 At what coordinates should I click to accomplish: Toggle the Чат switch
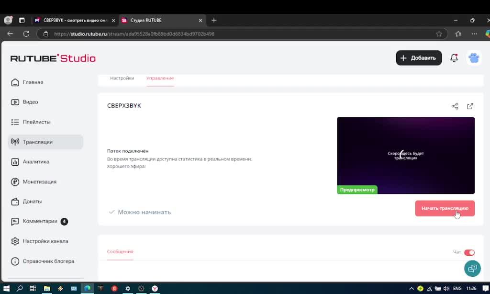469,252
